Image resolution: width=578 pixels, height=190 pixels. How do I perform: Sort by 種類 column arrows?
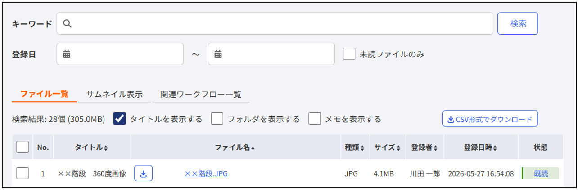[362, 147]
